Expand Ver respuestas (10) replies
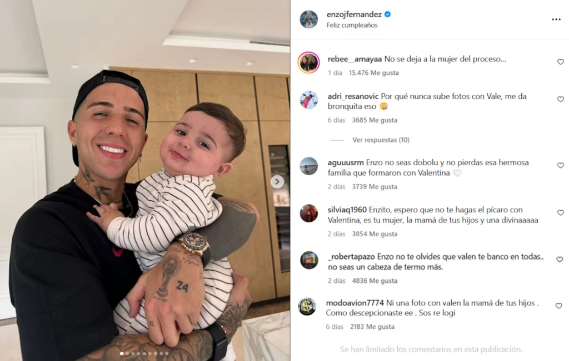This screenshot has width=569, height=361. coord(381,140)
